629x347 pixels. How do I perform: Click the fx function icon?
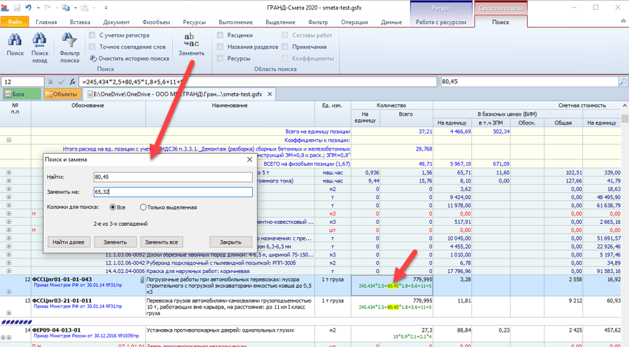(x=72, y=81)
